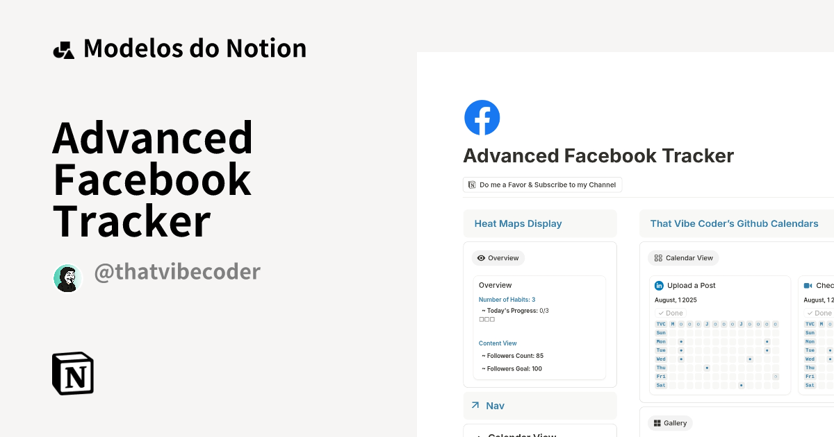The image size is (834, 437).
Task: Switch to That Vibe Coder's Github Calendars
Action: click(x=735, y=223)
